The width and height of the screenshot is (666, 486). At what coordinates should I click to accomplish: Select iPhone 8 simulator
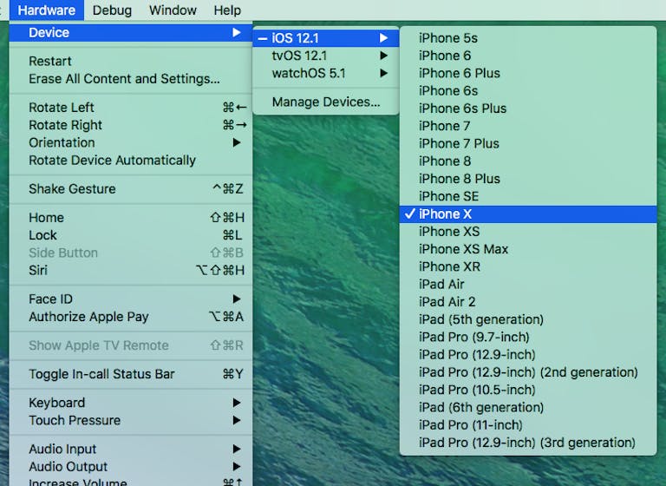pos(528,161)
